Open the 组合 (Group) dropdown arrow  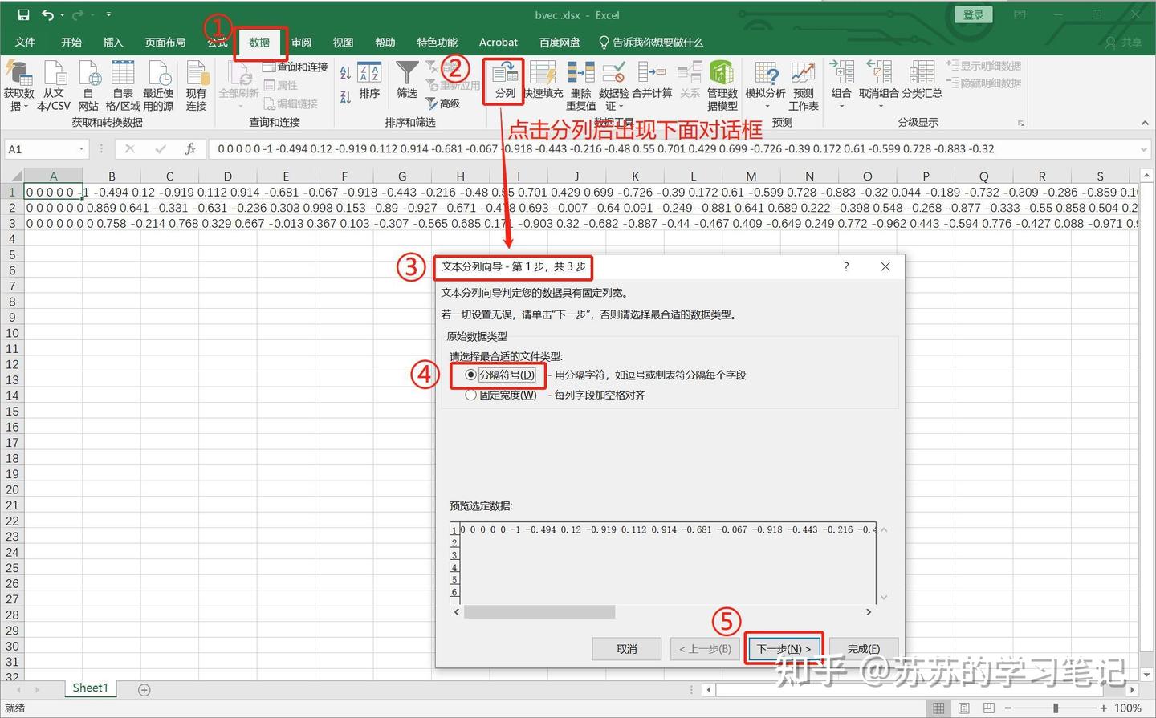tap(841, 105)
